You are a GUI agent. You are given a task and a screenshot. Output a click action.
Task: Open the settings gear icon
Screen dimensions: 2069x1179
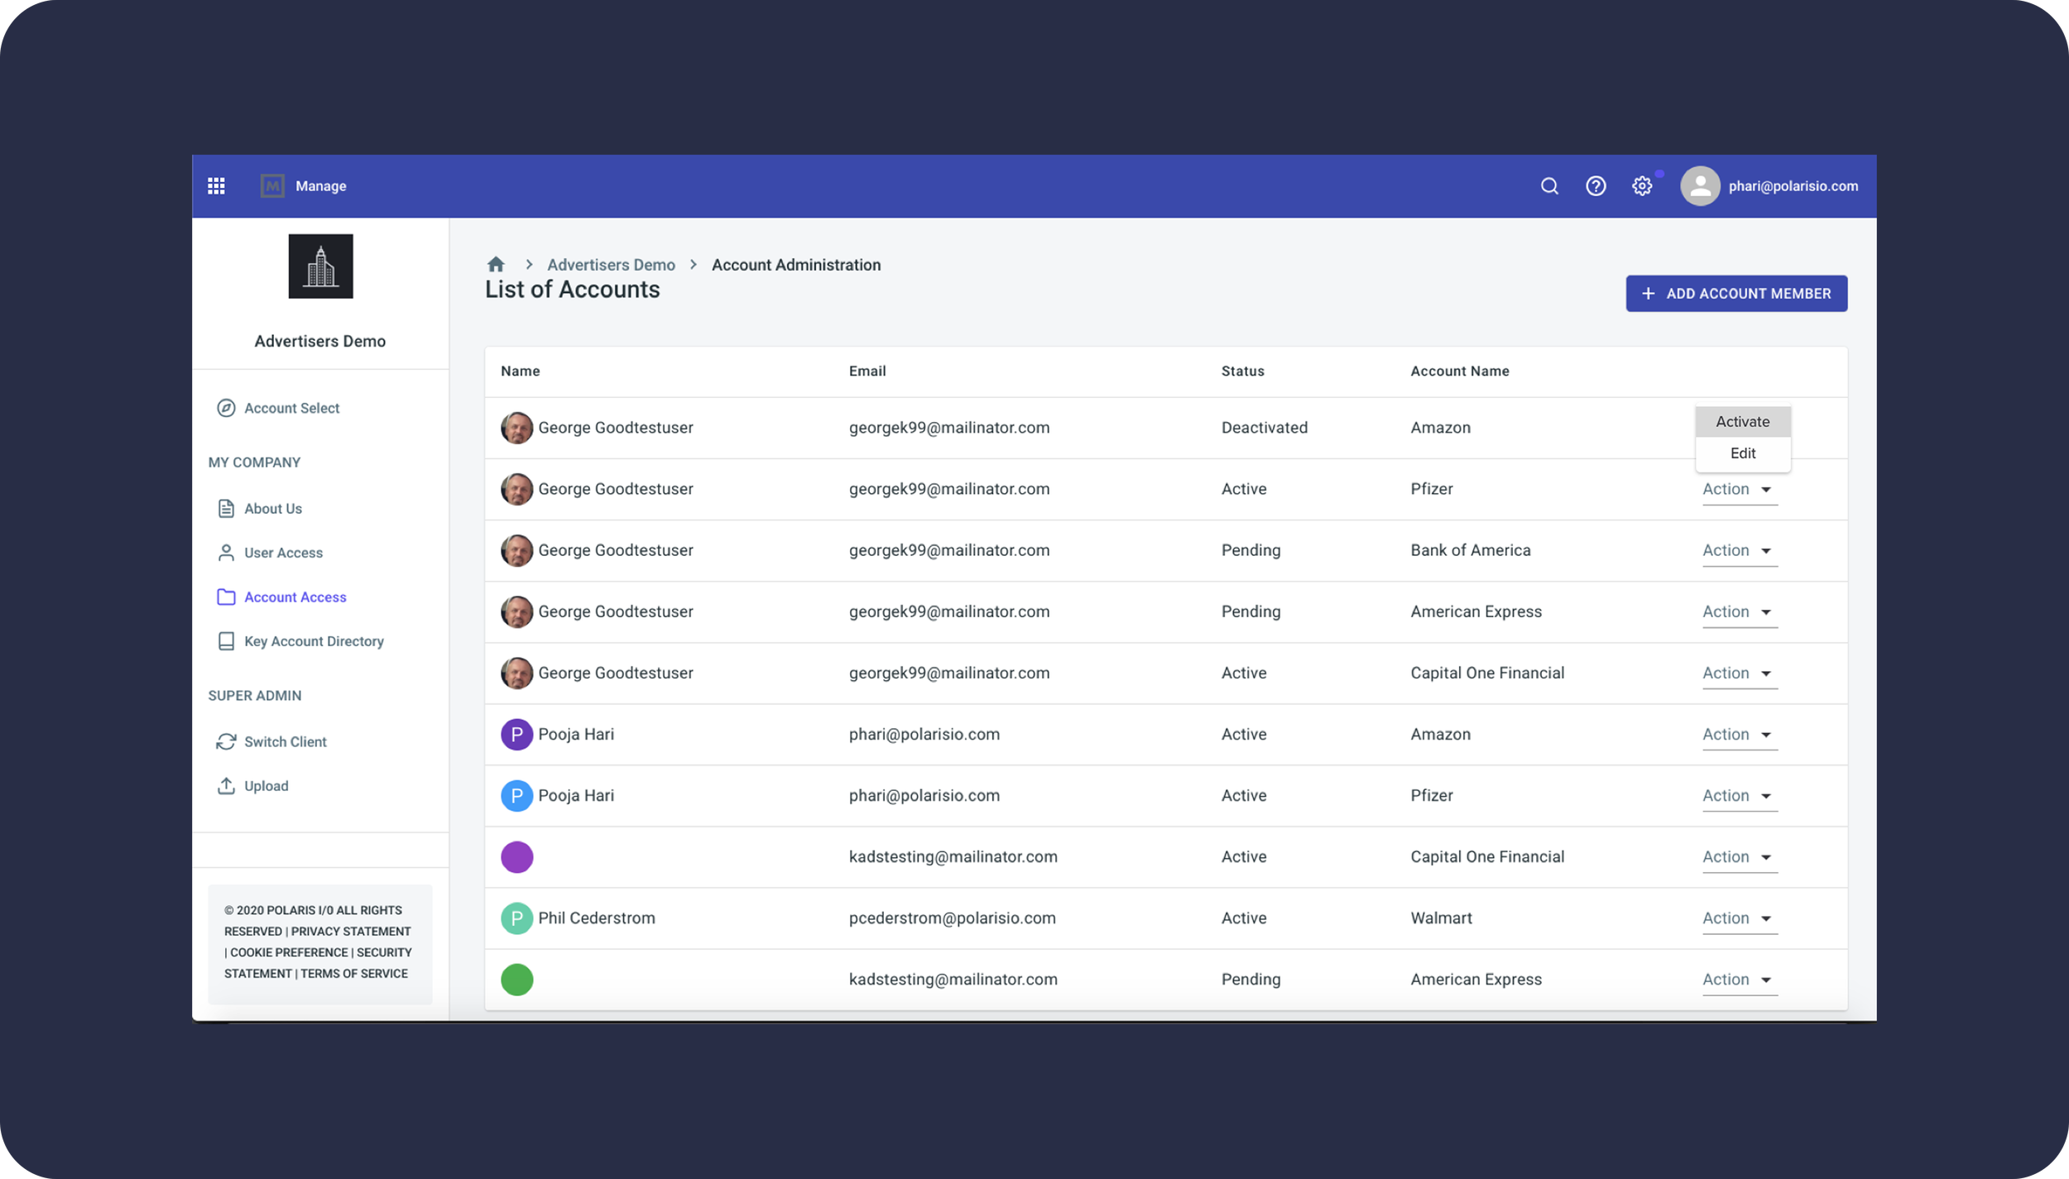[x=1642, y=186]
